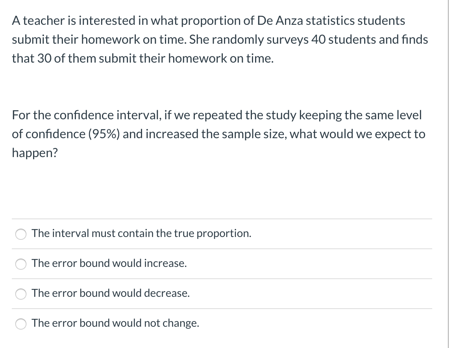Viewport: 455px width, 348px height.
Task: Click the answer label 'The error bound would decrease.'
Action: (111, 293)
